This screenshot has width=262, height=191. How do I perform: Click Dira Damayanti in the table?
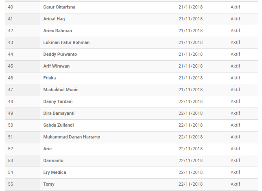pos(59,113)
